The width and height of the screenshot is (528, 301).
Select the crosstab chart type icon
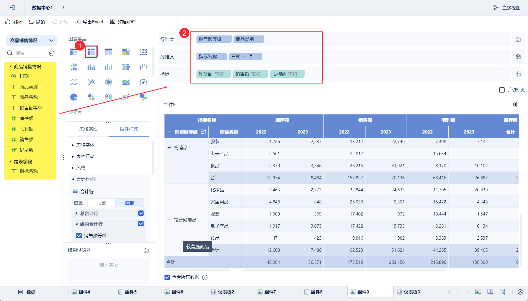[x=91, y=52]
